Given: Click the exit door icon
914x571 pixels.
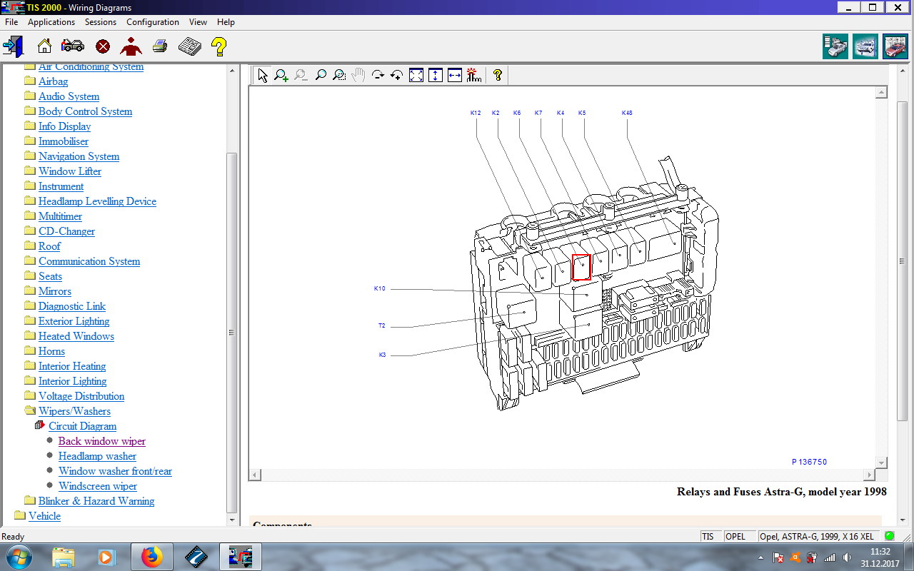Looking at the screenshot, I should click(13, 46).
